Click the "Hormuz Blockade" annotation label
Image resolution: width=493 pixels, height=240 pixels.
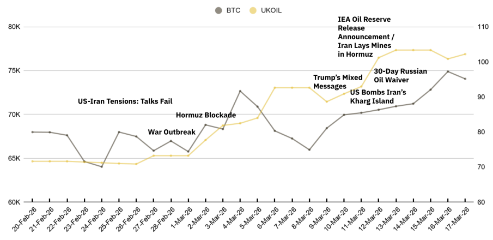[206, 115]
